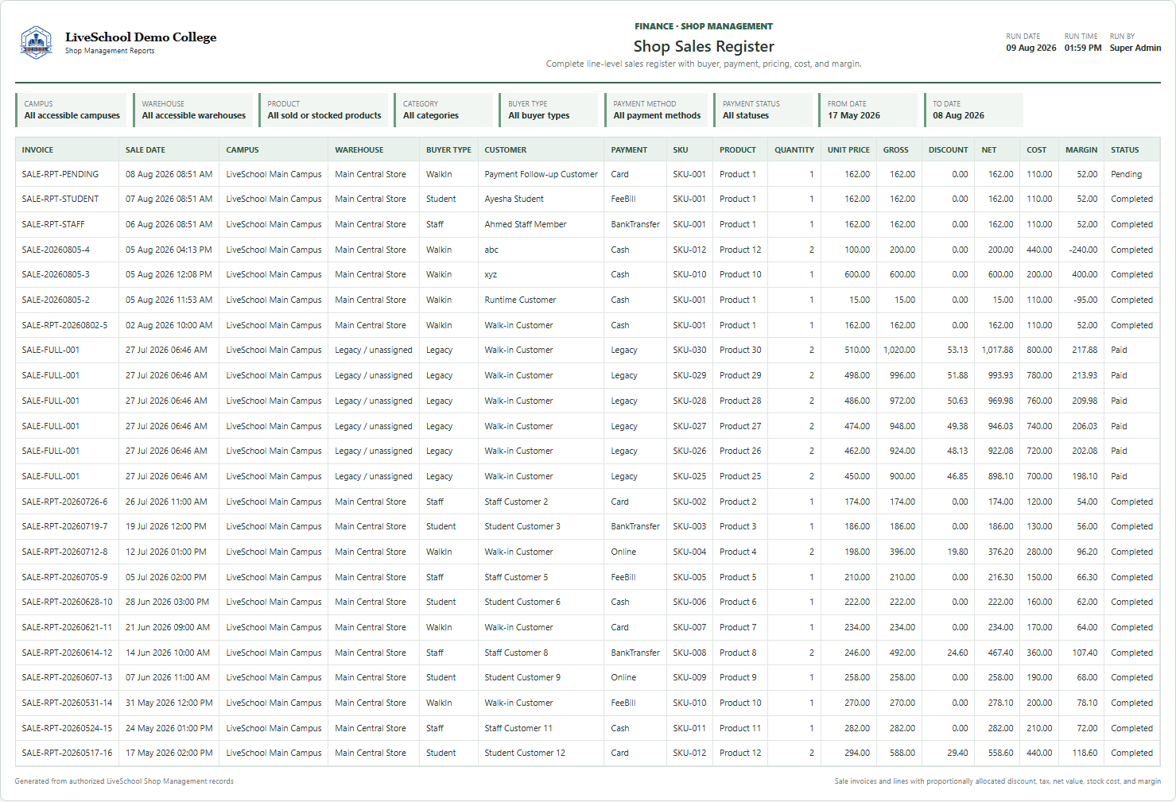The image size is (1176, 802).
Task: Click the 'Shop Sales Register' title
Action: pos(704,46)
